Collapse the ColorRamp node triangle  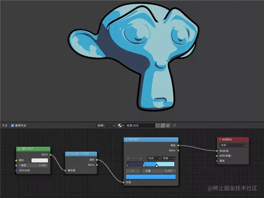click(127, 139)
